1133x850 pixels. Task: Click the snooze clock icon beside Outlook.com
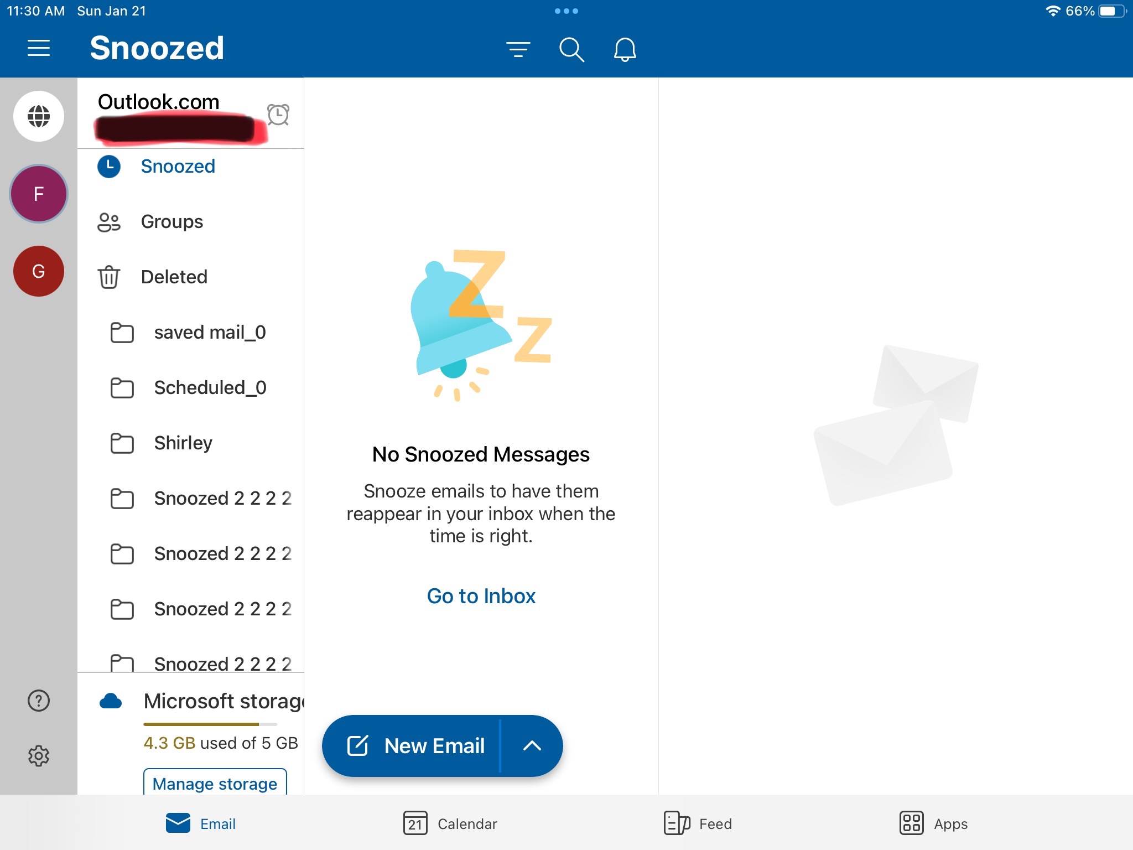278,115
